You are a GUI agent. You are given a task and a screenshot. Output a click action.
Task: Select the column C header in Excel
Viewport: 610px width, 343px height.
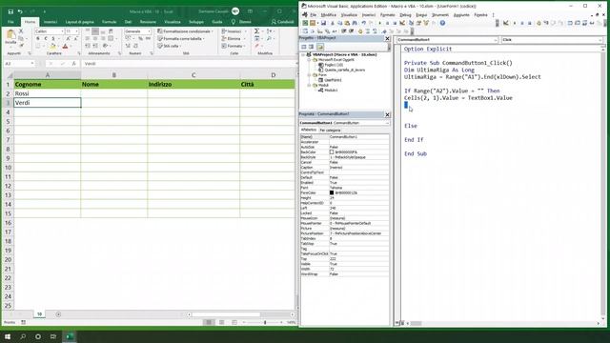point(193,75)
